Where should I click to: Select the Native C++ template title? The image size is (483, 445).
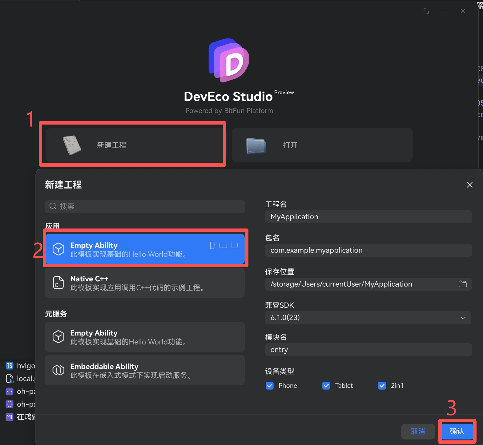[x=89, y=279]
